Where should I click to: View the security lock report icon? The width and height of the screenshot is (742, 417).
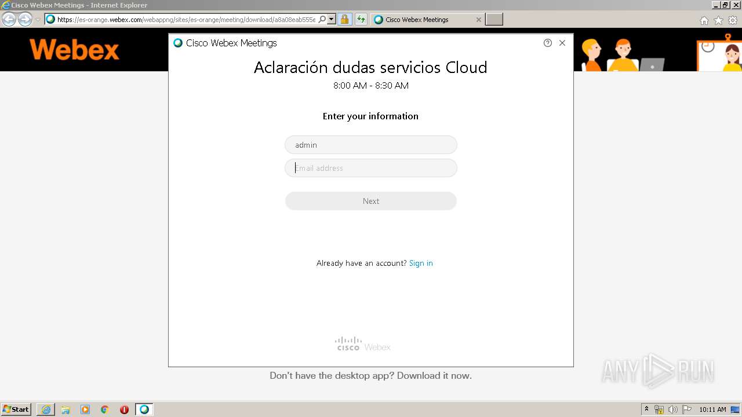[344, 20]
